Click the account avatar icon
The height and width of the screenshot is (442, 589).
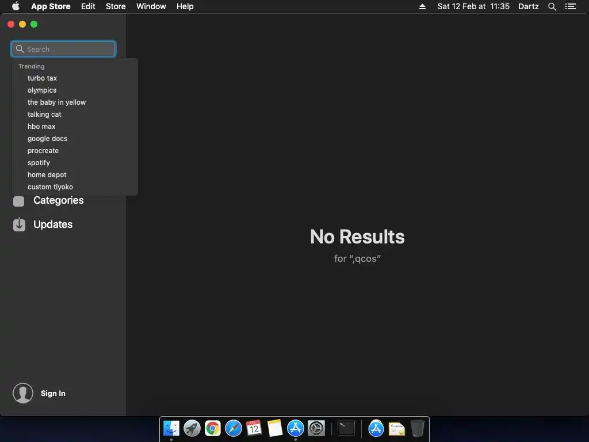pyautogui.click(x=23, y=393)
